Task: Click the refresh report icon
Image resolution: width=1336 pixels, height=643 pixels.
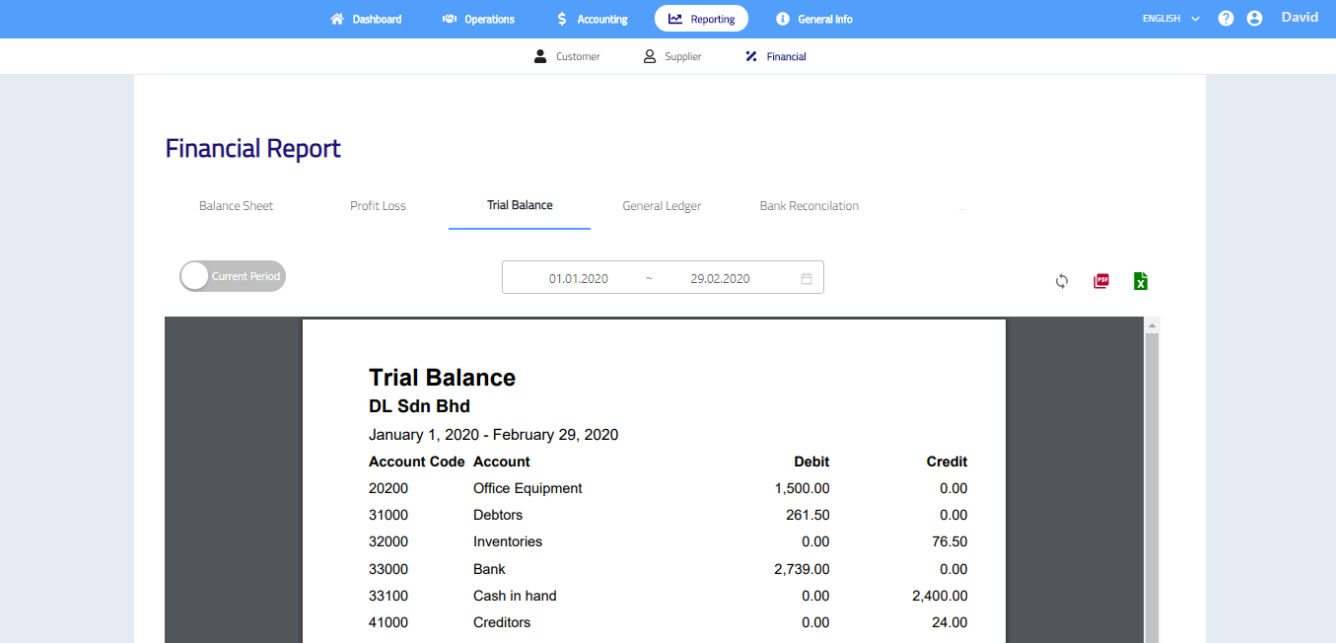Action: point(1062,281)
